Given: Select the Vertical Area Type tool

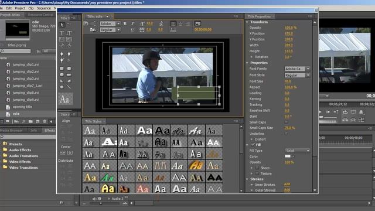Looking at the screenshot, I should (x=69, y=39).
